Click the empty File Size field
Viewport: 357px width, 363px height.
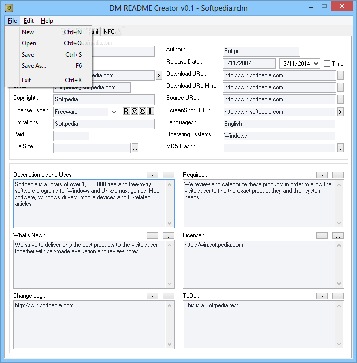click(92, 148)
